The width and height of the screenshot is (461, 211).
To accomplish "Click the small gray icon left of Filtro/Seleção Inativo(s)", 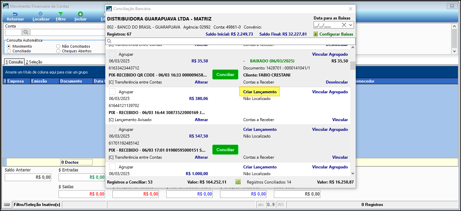I will [x=7, y=204].
